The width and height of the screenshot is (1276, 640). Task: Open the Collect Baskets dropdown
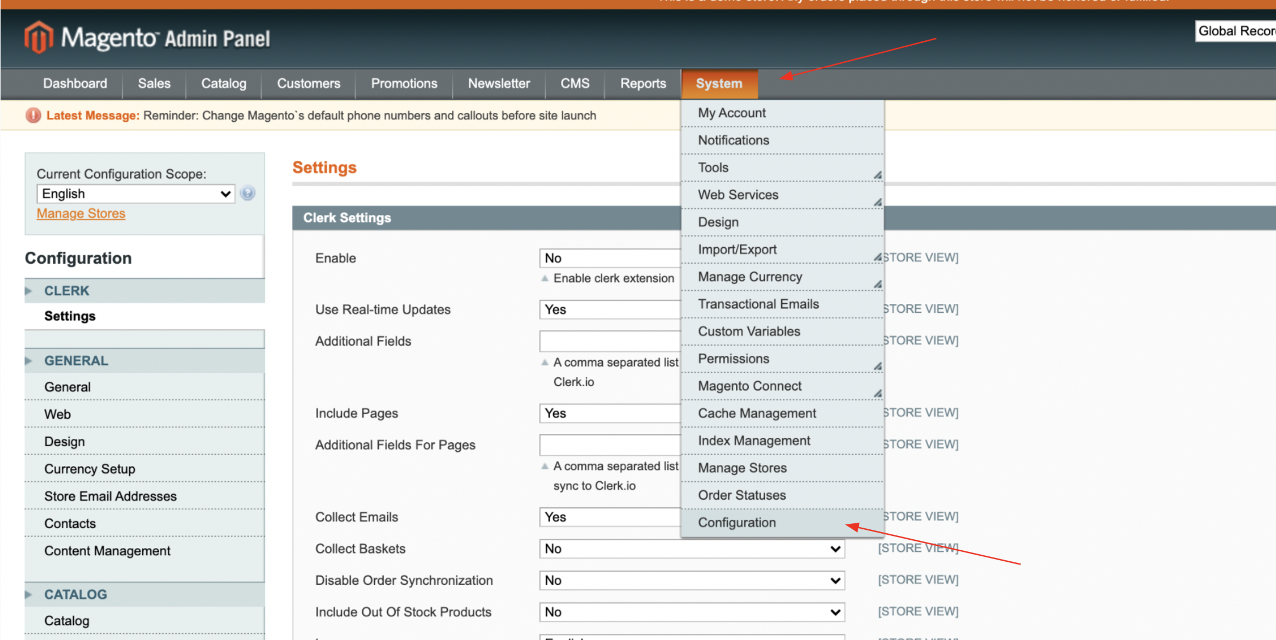(x=691, y=549)
